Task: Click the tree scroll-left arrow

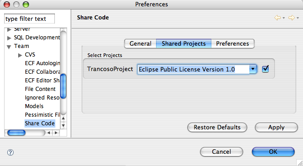Action: coord(49,133)
